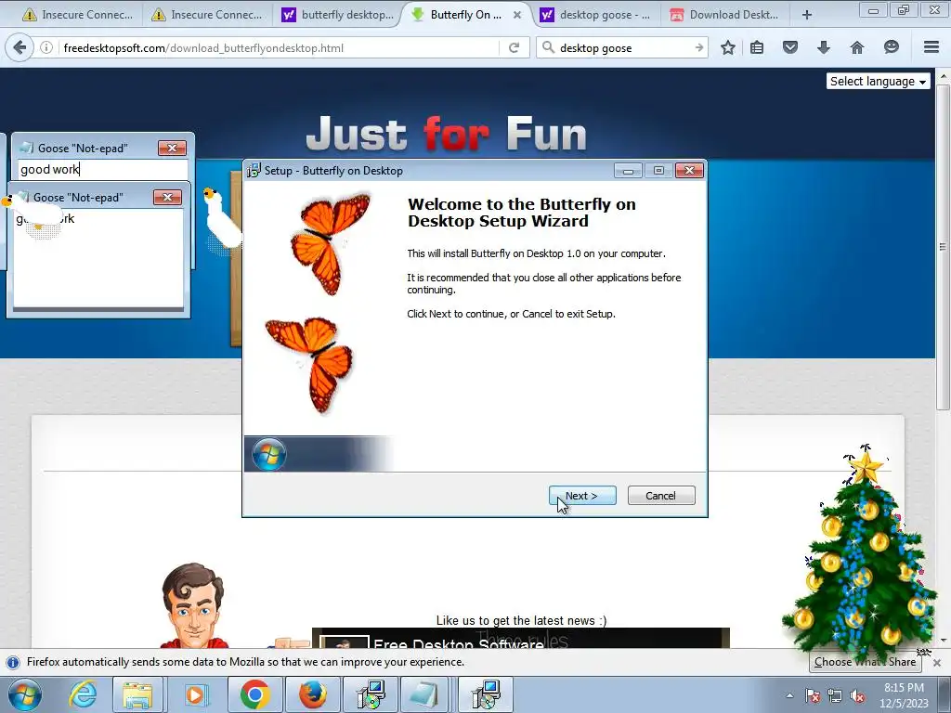The image size is (951, 713).
Task: Open a new tab with plus button
Action: click(x=807, y=15)
